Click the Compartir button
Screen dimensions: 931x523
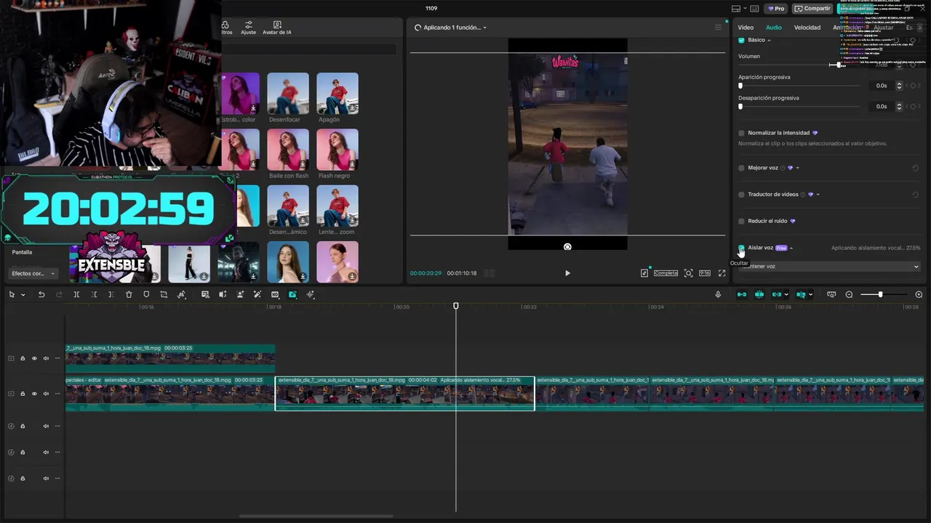click(812, 9)
